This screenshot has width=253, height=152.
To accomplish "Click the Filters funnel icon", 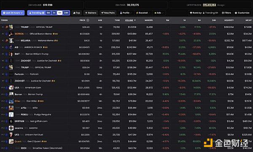I will coord(223,13).
